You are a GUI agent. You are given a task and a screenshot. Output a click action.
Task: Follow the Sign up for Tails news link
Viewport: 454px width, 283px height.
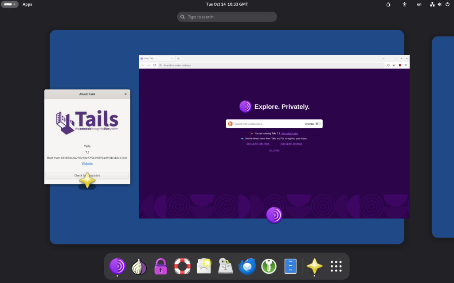[258, 143]
